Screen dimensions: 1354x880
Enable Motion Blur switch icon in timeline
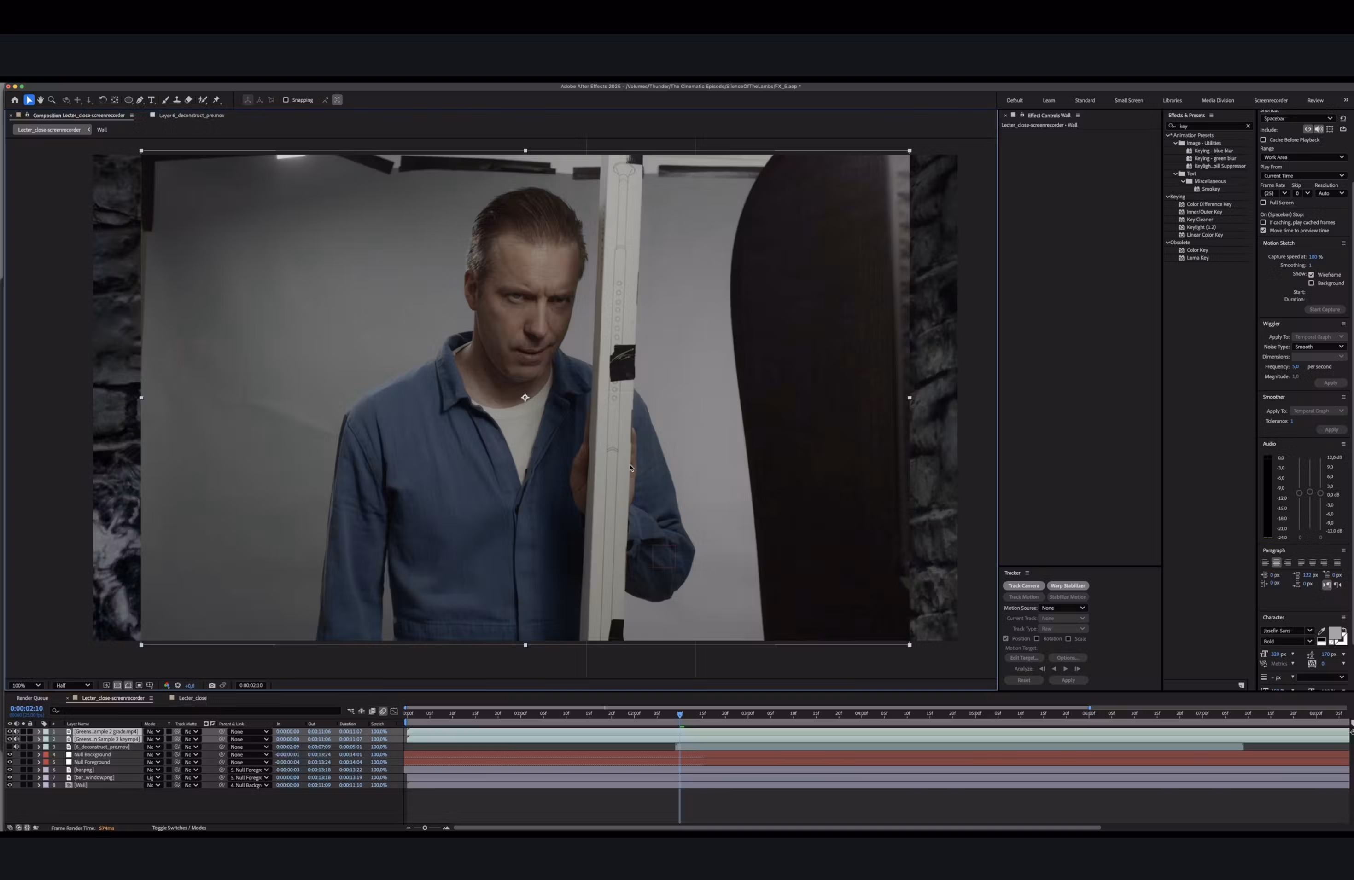point(383,711)
